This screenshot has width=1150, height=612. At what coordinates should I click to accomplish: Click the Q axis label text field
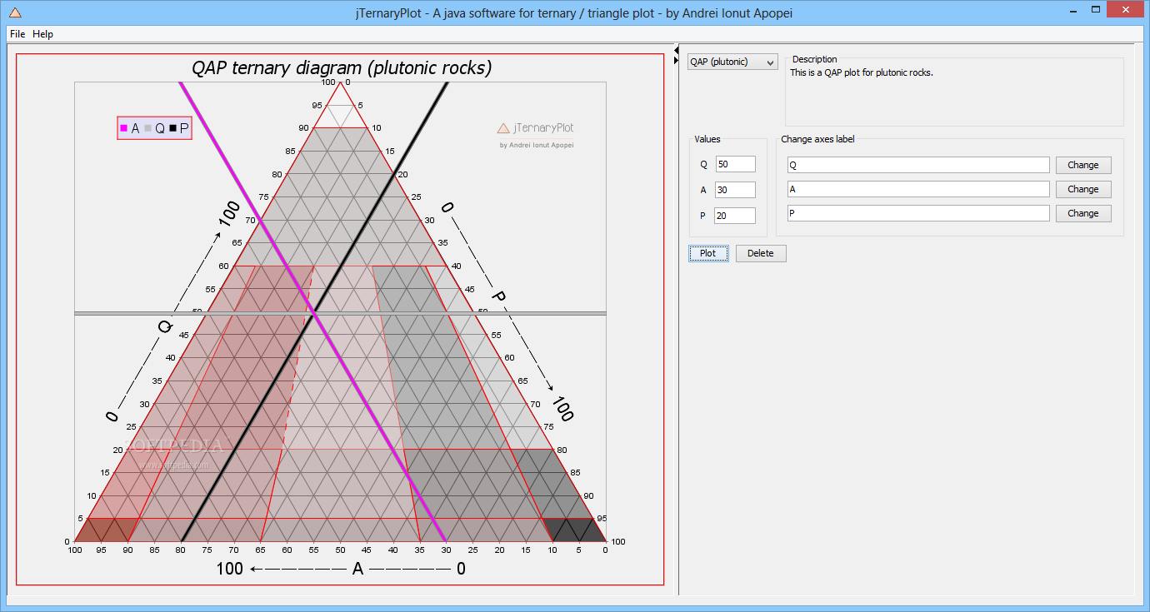coord(917,165)
